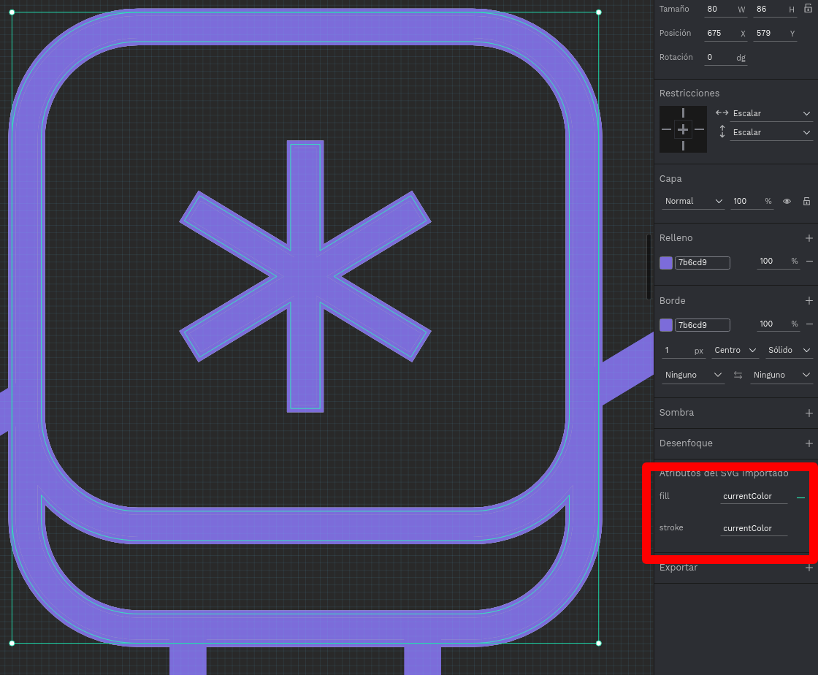Remove the fill using the minus icon
The image size is (818, 675).
pos(809,262)
